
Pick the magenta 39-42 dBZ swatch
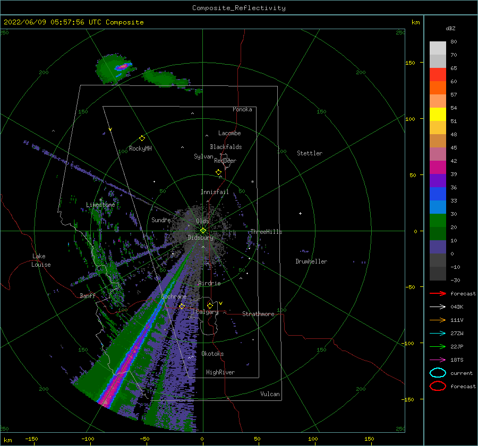pos(438,168)
